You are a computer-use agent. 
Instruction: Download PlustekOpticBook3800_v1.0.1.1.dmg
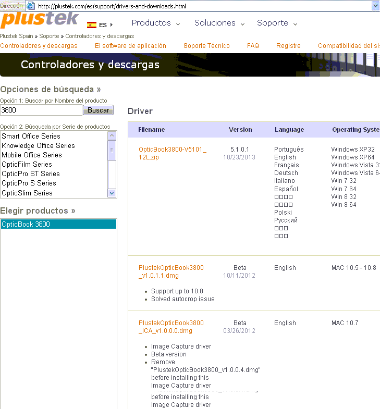(171, 271)
